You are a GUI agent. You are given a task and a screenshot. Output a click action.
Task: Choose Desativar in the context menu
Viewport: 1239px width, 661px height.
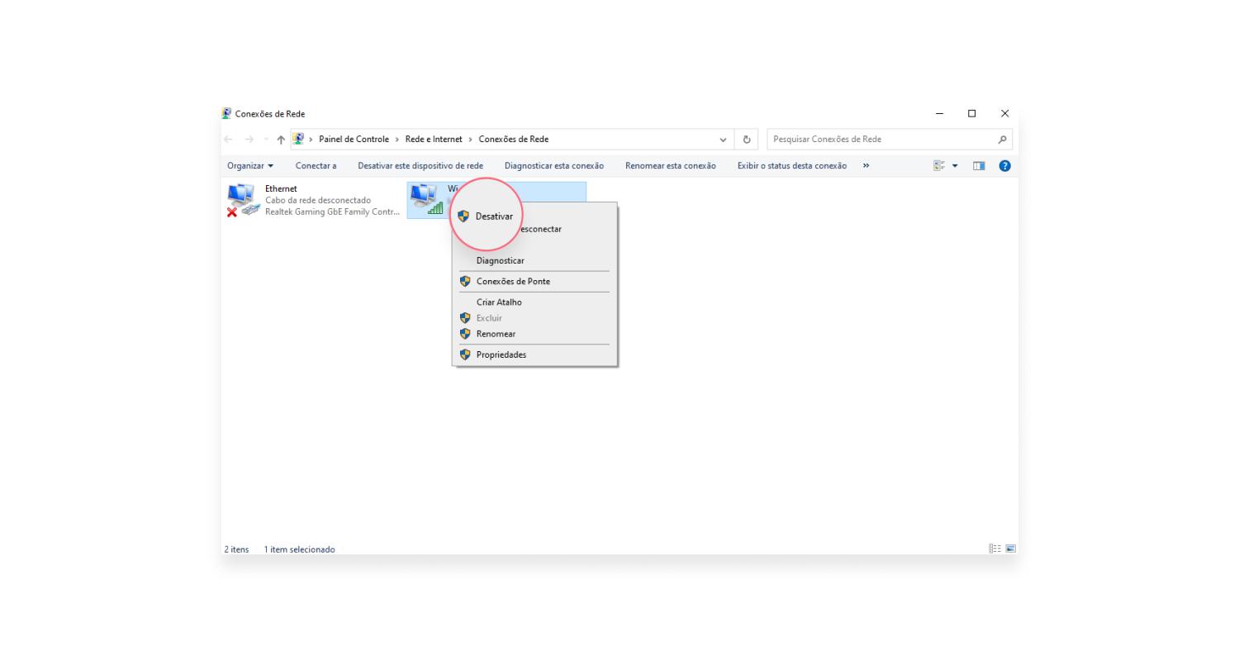[x=494, y=216]
